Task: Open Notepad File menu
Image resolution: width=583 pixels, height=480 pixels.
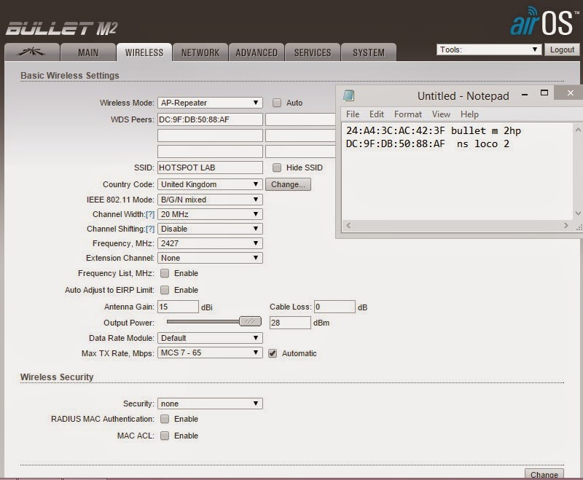Action: coord(353,114)
